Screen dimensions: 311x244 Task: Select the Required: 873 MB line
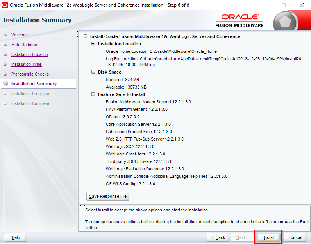[x=122, y=80]
